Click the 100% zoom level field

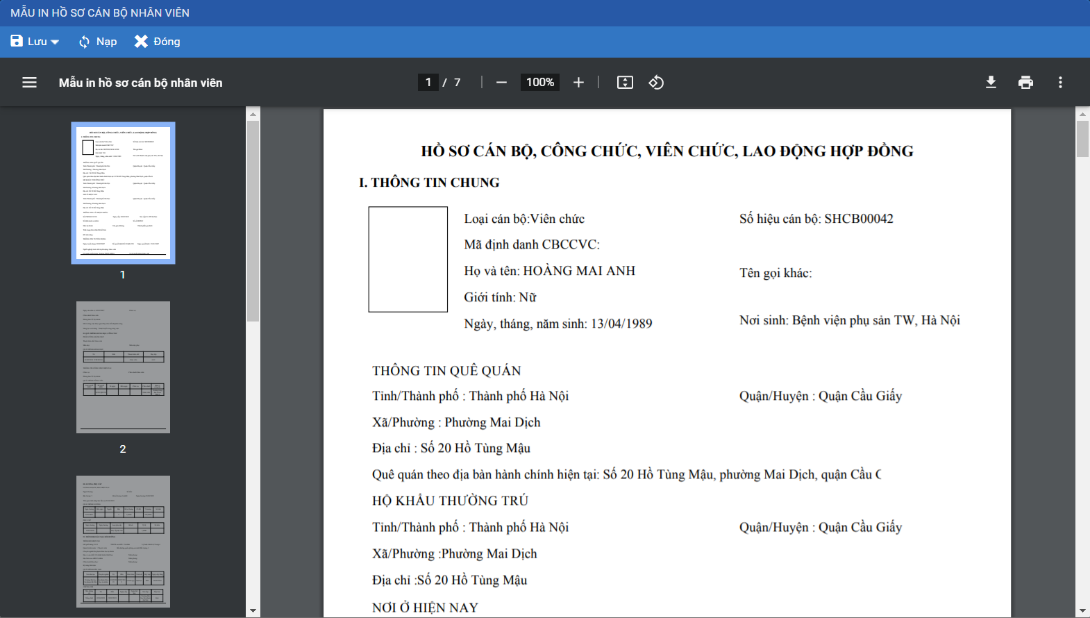(539, 83)
